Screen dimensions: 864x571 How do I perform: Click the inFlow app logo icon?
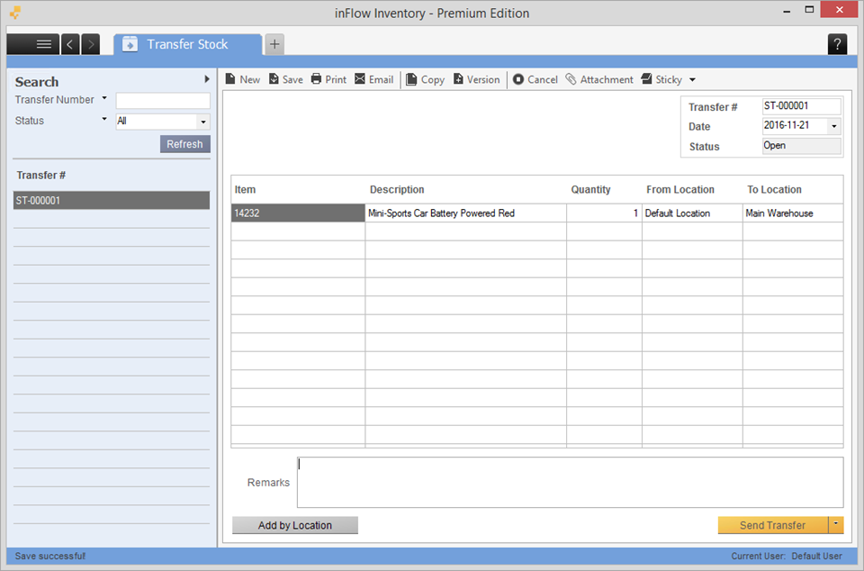click(15, 12)
